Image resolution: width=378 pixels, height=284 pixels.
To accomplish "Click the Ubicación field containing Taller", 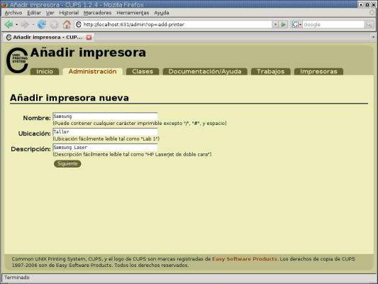I will click(x=105, y=132).
